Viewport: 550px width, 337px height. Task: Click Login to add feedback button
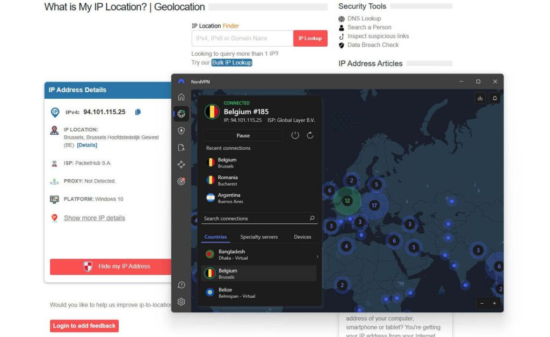coord(84,326)
